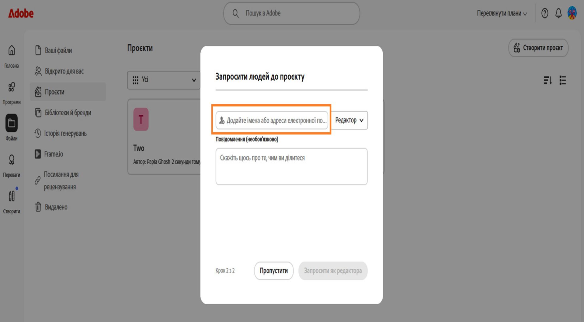This screenshot has height=322, width=584.
Task: Click the Пропустити button
Action: (x=274, y=271)
